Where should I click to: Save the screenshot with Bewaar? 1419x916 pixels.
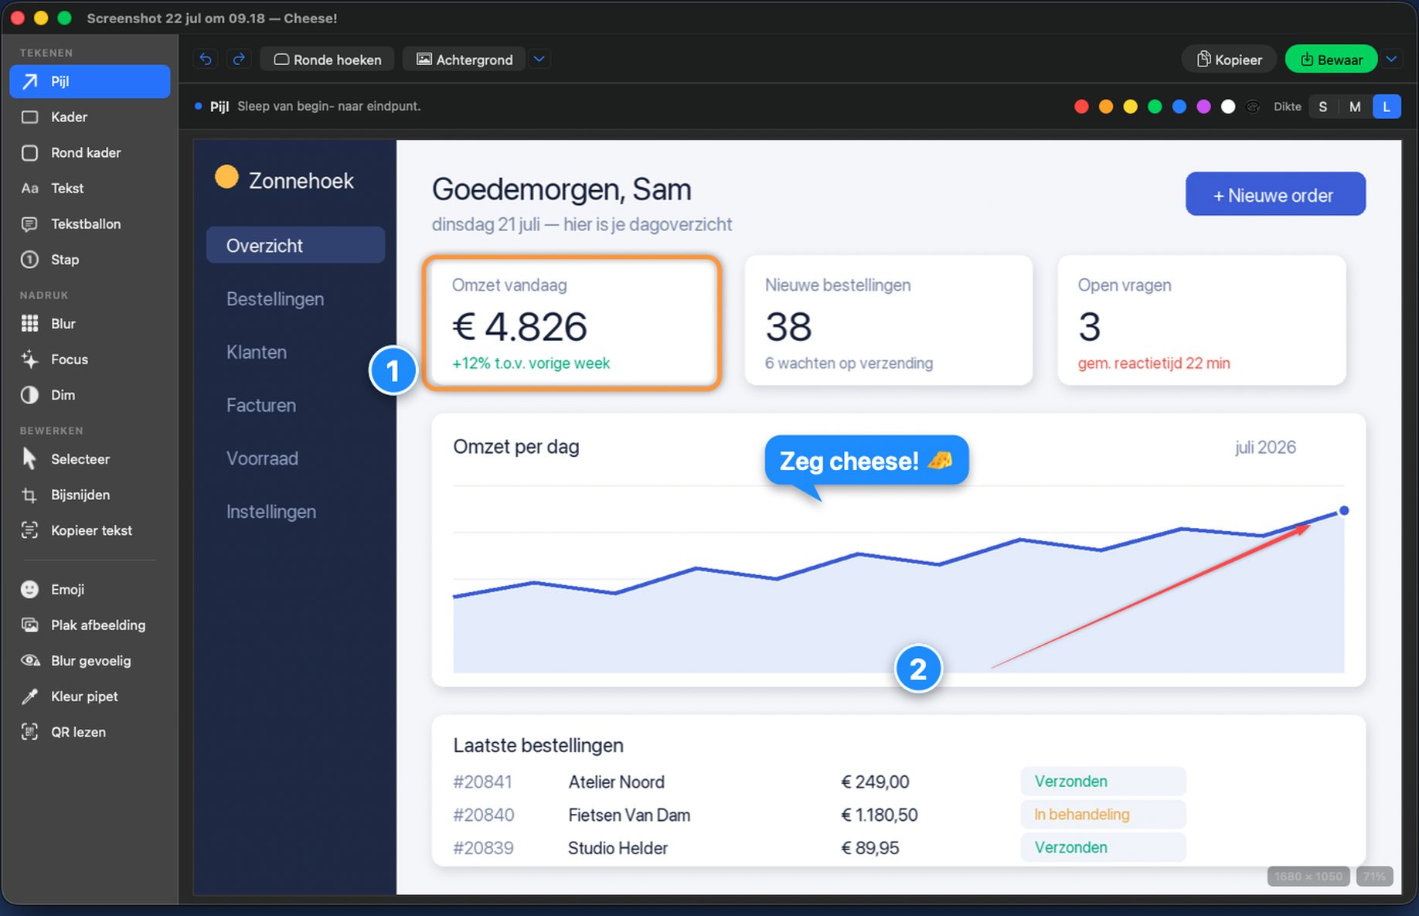click(x=1331, y=59)
